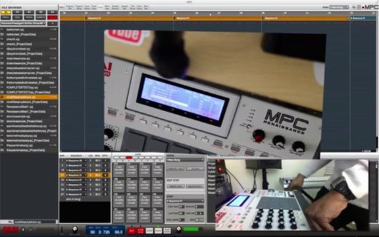This screenshot has width=379, height=237.
Task: Click the first orange Sequence 01 block in the timeline
Action: pyautogui.click(x=130, y=18)
